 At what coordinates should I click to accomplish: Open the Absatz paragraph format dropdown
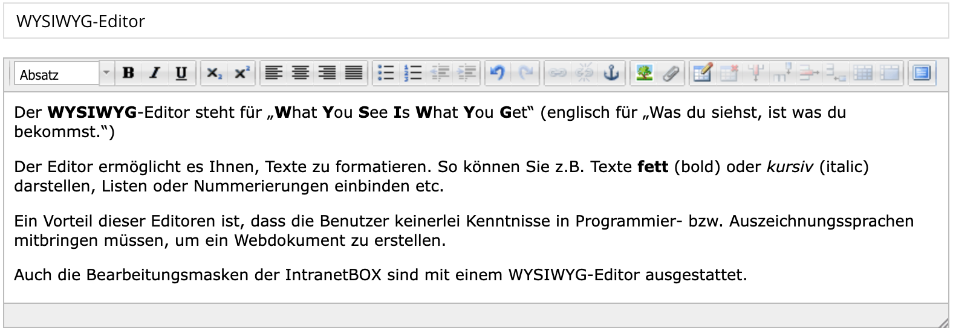(63, 74)
